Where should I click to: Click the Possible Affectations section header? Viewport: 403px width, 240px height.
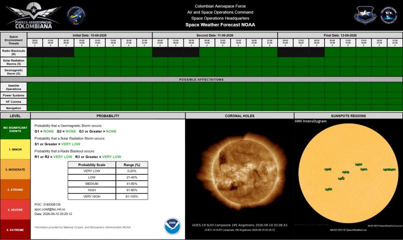(x=201, y=79)
